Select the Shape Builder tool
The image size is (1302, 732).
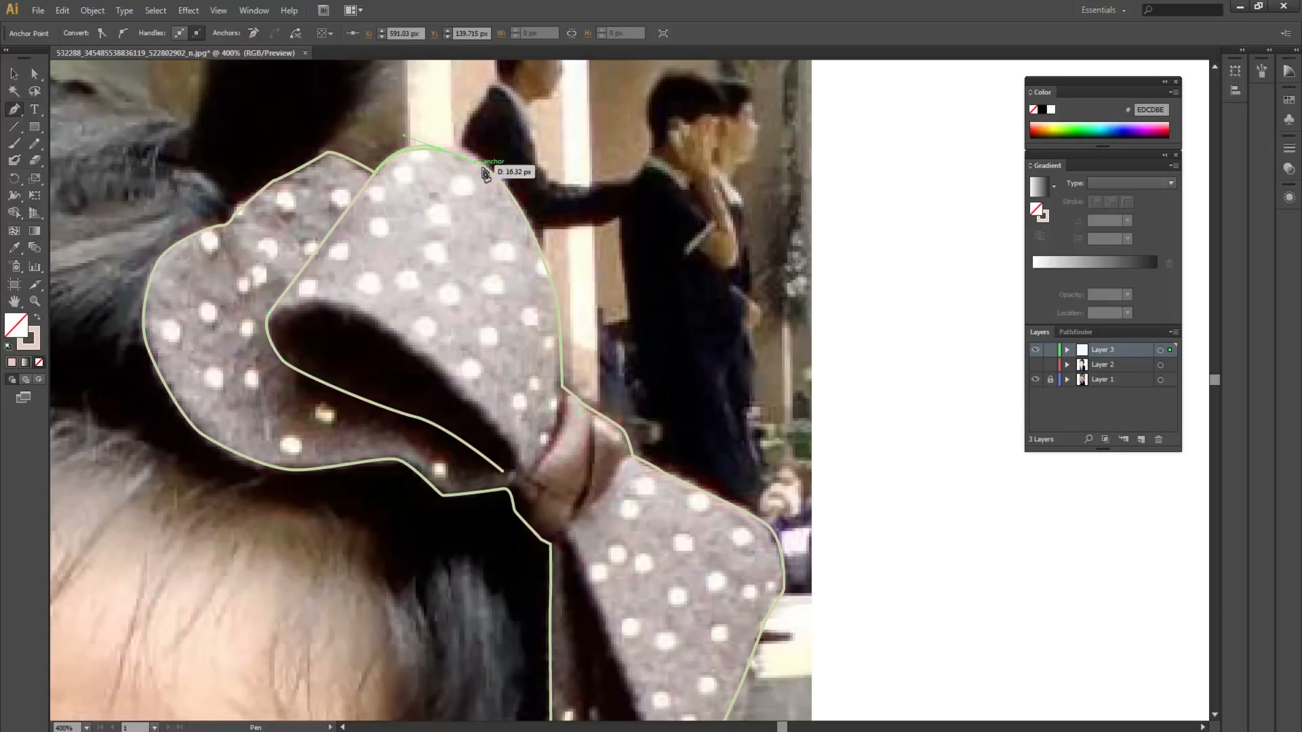(x=14, y=213)
